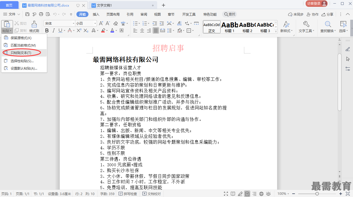
Task: Open the font color (blue A) picker
Action: 112,30
